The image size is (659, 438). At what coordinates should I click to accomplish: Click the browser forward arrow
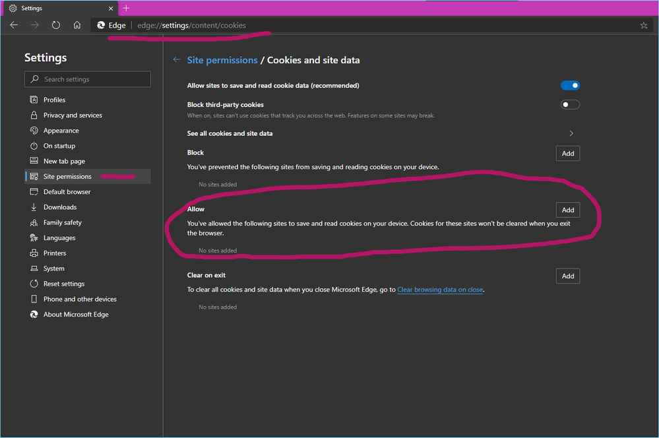[x=35, y=25]
